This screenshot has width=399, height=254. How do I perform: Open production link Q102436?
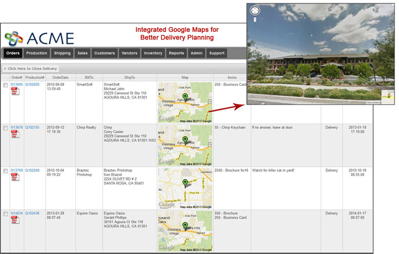click(x=32, y=214)
